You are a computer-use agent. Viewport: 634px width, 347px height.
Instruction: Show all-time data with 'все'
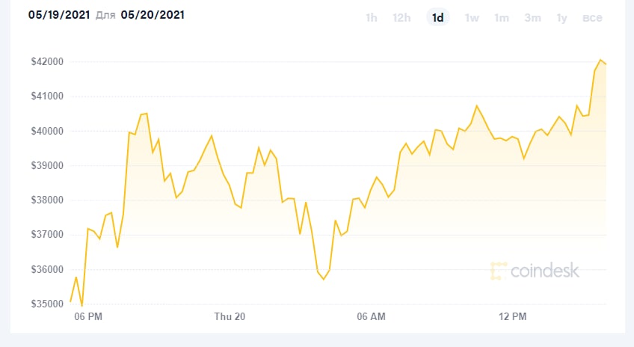(x=592, y=18)
